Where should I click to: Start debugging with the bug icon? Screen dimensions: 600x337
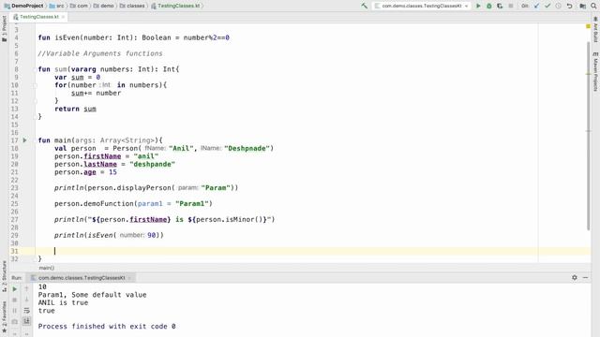pos(489,6)
